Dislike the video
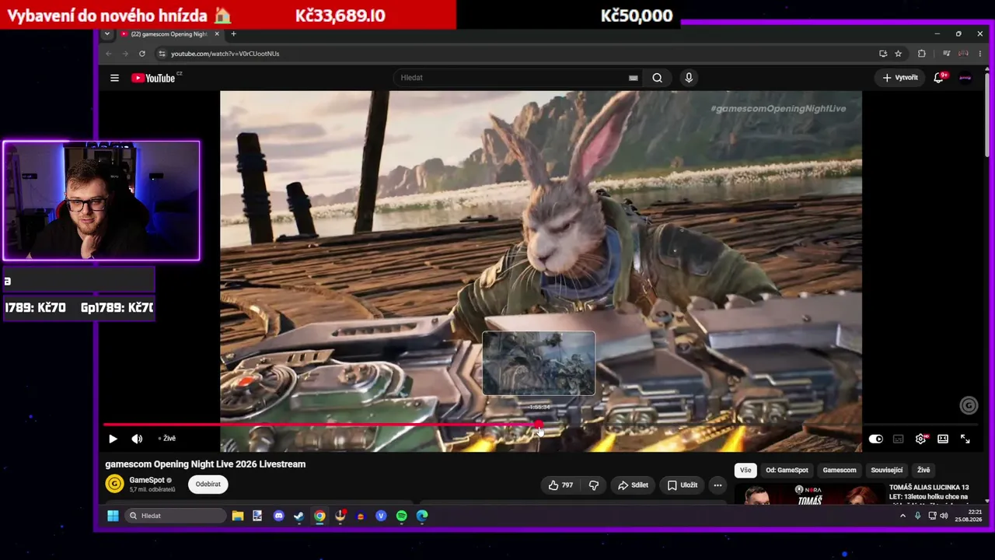This screenshot has width=995, height=560. click(x=594, y=485)
